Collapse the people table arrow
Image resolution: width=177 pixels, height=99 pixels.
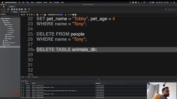pos(3,23)
